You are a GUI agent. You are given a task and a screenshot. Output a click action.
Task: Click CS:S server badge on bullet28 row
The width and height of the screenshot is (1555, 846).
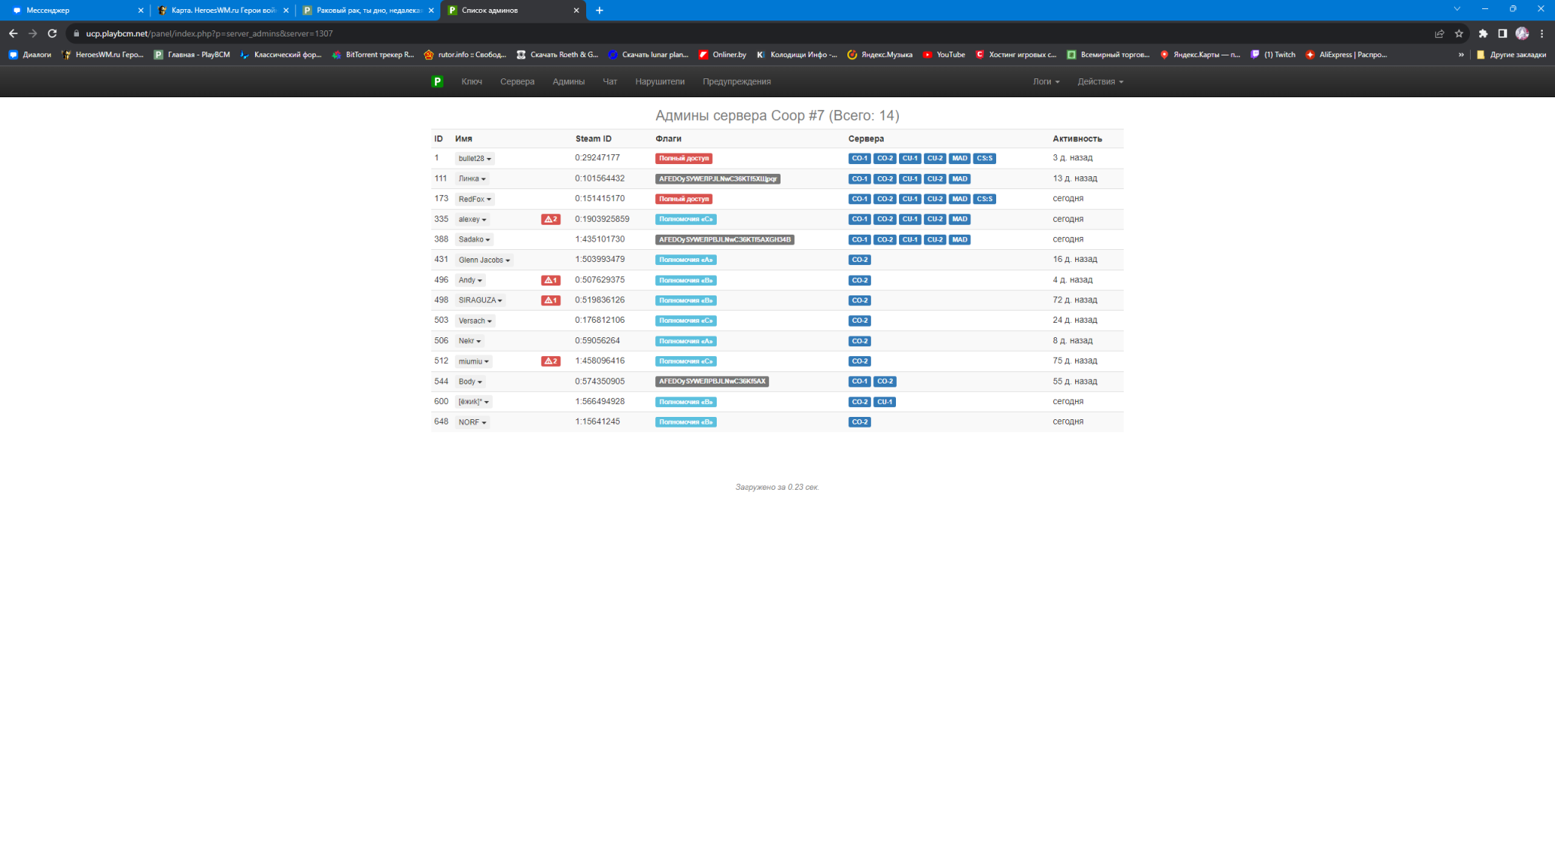click(x=984, y=159)
